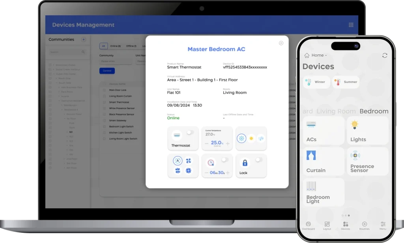Open the ACs device tile
This screenshot has height=243, width=404.
(x=324, y=131)
